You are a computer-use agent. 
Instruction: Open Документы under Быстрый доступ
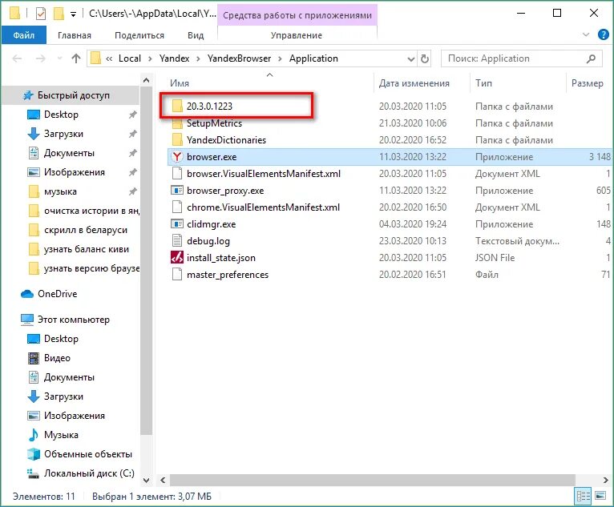click(x=69, y=153)
